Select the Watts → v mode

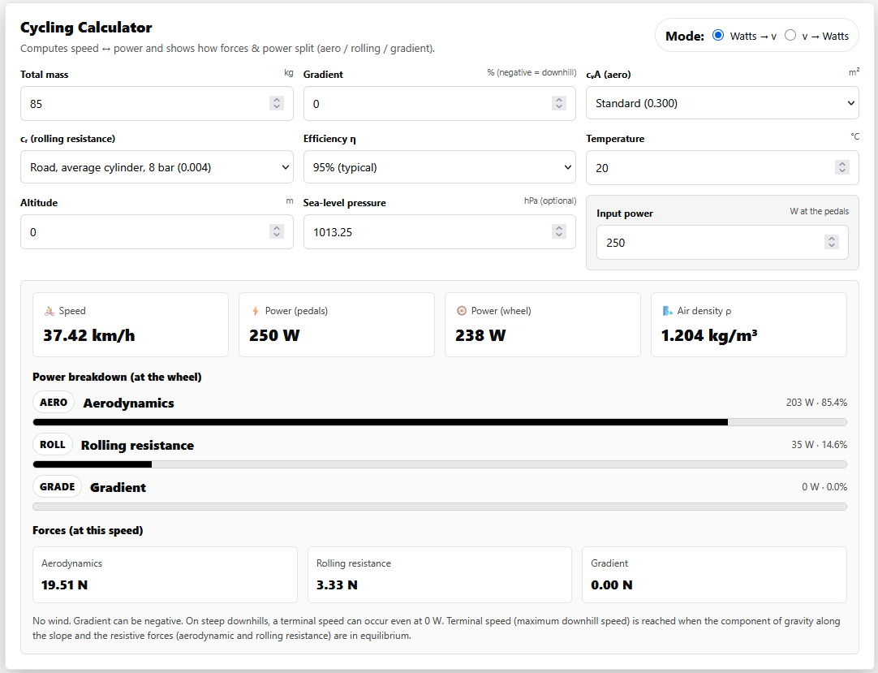tap(717, 36)
